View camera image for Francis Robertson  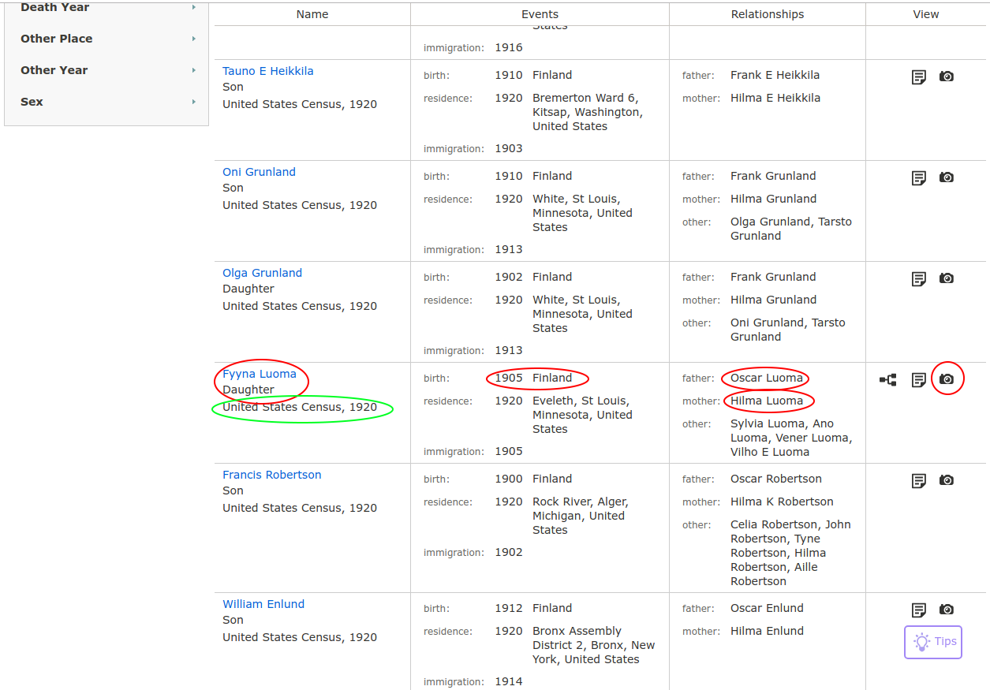[x=947, y=480]
